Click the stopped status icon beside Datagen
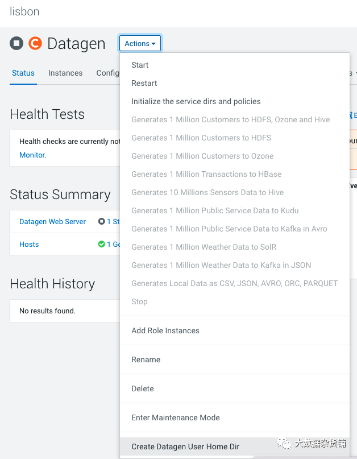The width and height of the screenshot is (357, 459). pyautogui.click(x=16, y=43)
